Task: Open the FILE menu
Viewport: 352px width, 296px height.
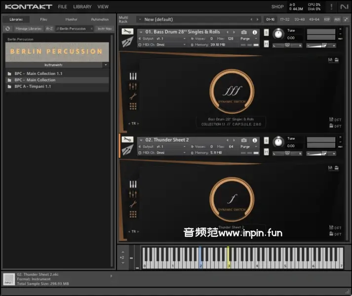Action: click(x=62, y=7)
